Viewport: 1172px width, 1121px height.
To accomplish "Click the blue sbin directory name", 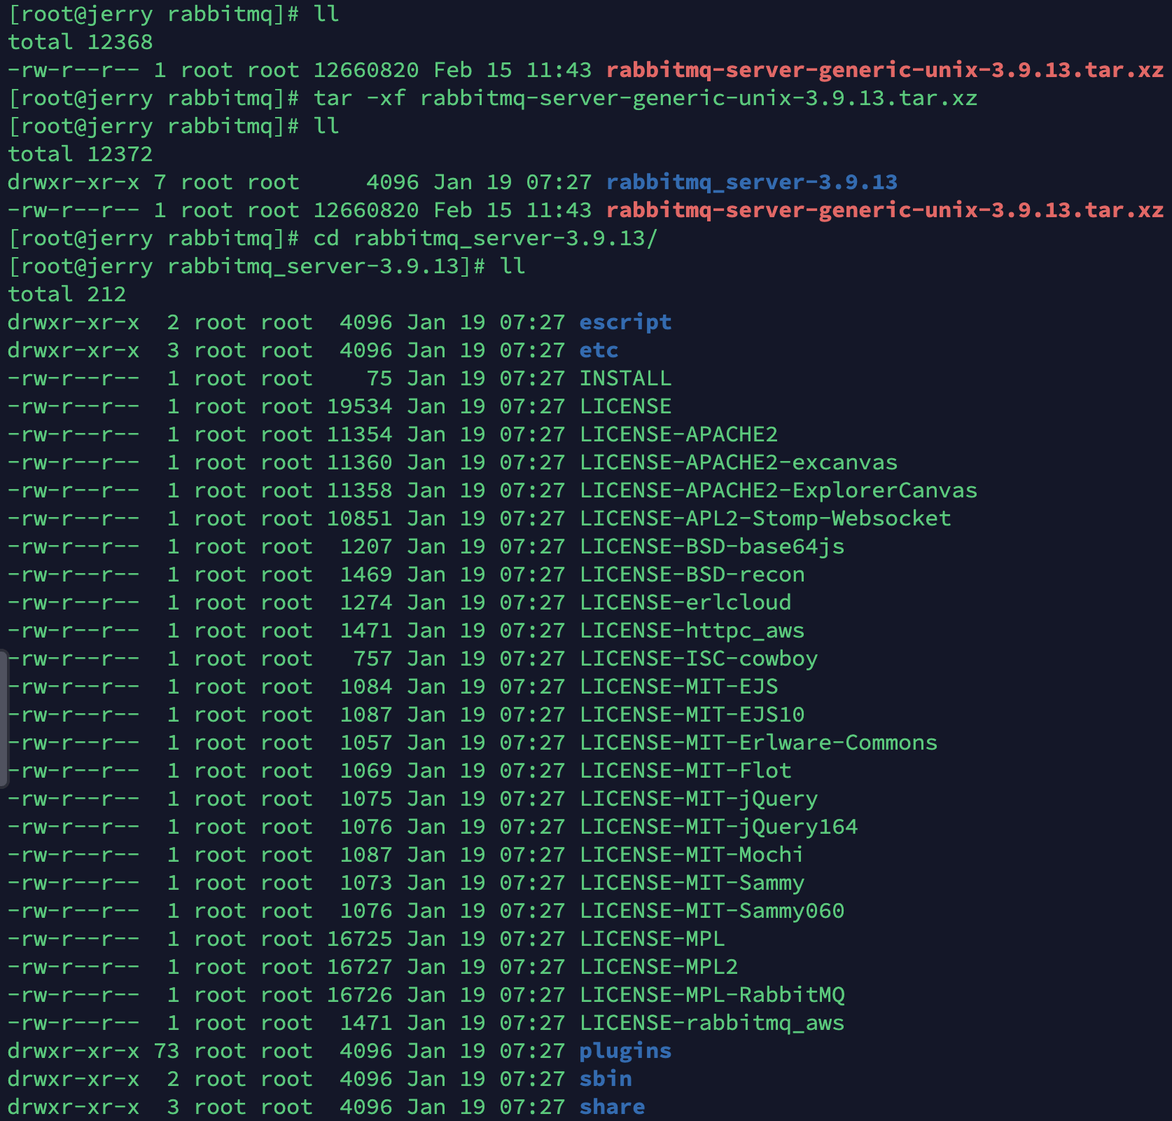I will tap(605, 1079).
